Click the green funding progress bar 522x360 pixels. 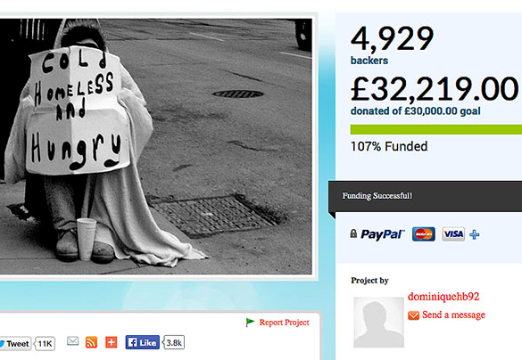point(436,129)
